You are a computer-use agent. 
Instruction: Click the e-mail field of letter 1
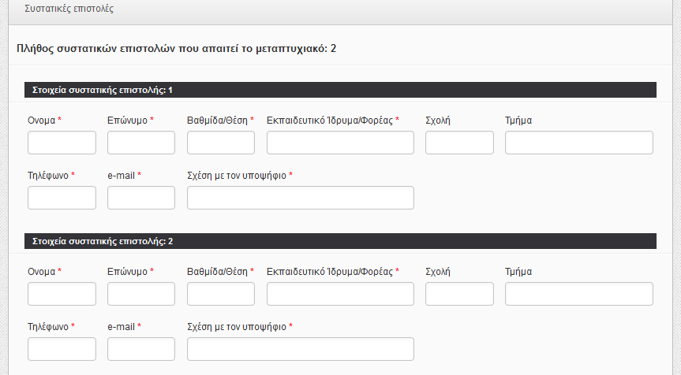tap(141, 198)
